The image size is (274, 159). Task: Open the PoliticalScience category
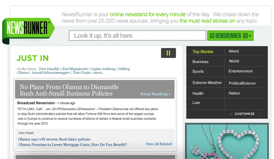242,83
